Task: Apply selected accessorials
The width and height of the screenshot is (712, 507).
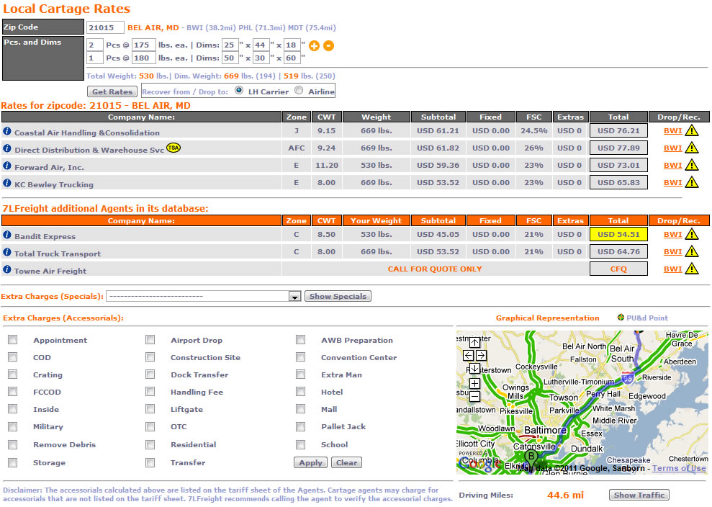Action: [x=310, y=462]
